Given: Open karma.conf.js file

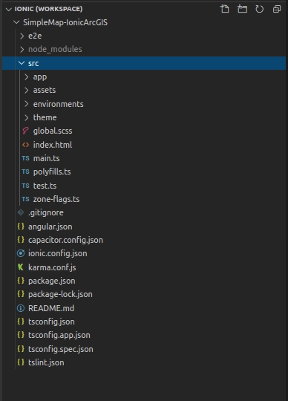Looking at the screenshot, I should [52, 267].
